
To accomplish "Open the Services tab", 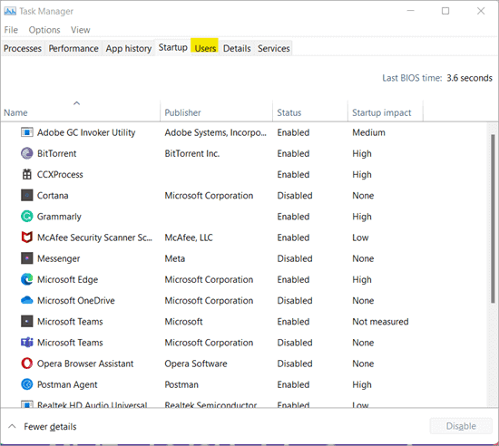I will click(x=274, y=48).
